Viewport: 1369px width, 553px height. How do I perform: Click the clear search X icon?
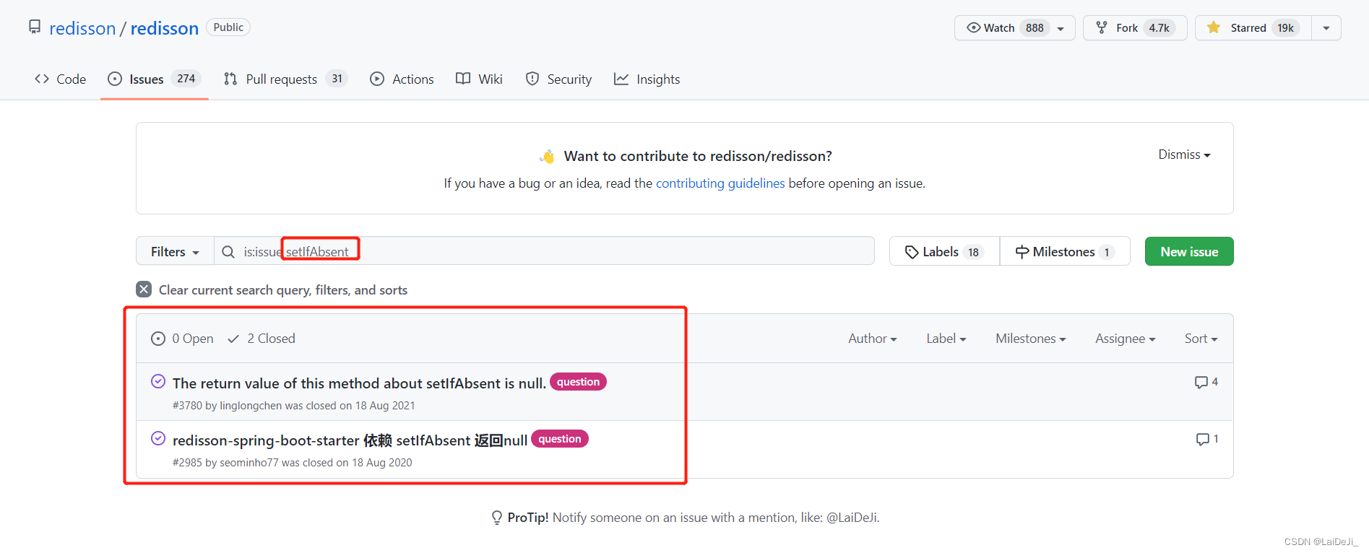pos(144,289)
